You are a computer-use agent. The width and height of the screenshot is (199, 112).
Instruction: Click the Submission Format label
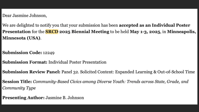tap(25, 62)
